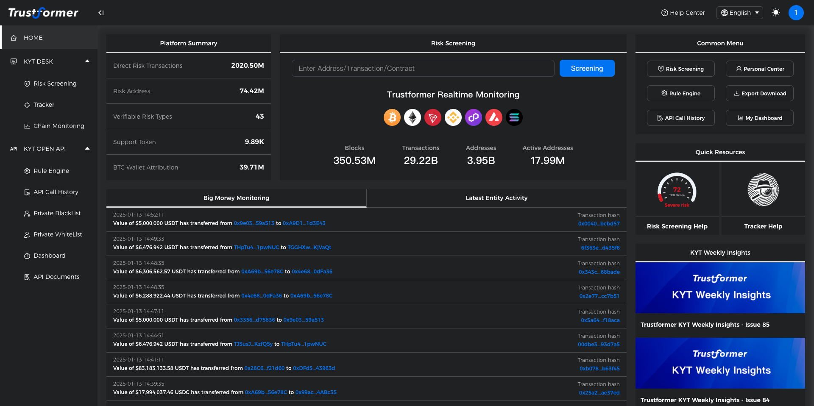Open Private WhiteList in sidebar

tap(53, 234)
